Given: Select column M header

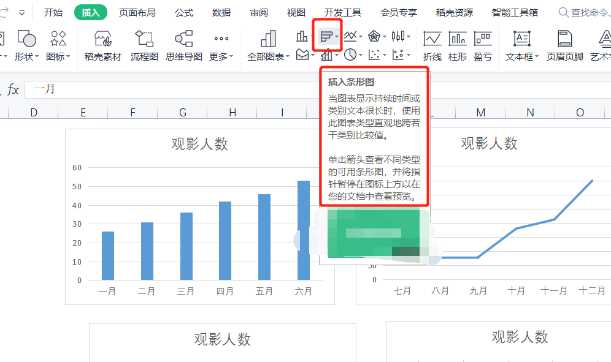Looking at the screenshot, I should pyautogui.click(x=480, y=113).
